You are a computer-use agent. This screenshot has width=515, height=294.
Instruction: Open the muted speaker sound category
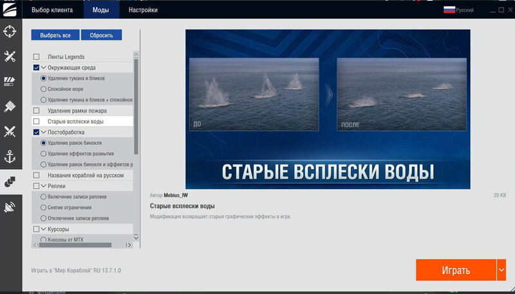pos(10,207)
